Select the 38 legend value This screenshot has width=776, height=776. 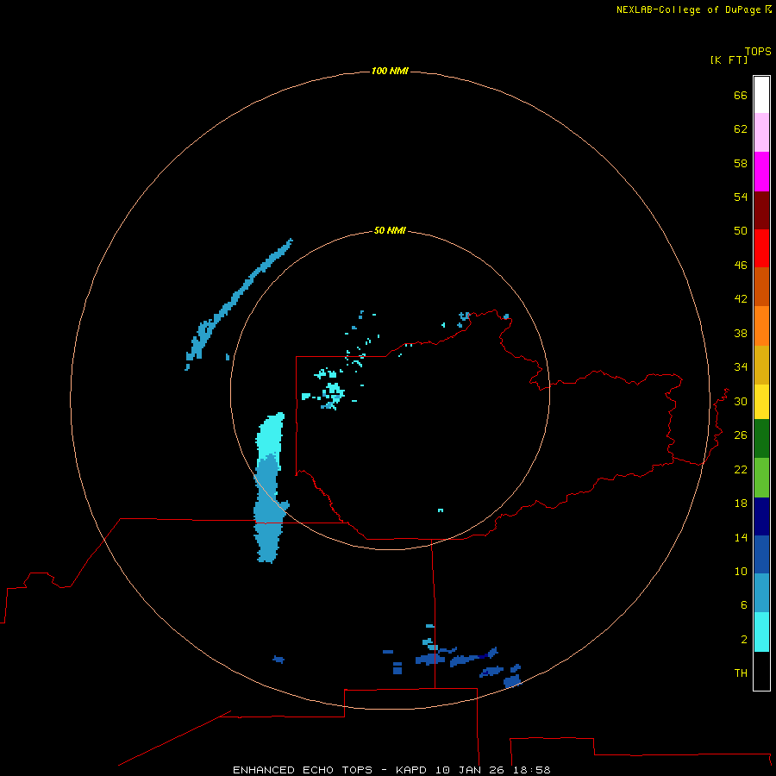coord(741,333)
